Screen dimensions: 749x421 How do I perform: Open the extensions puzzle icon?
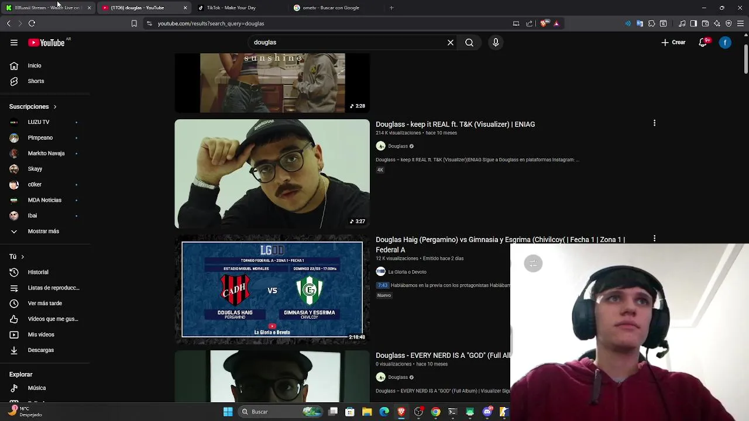coord(651,23)
